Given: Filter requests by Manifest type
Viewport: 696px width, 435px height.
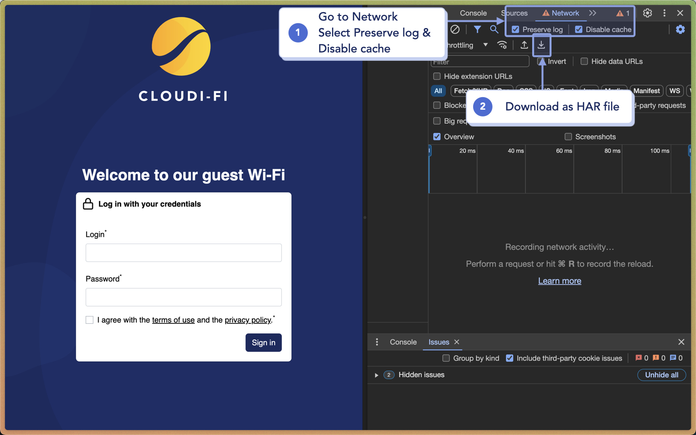Looking at the screenshot, I should coord(647,91).
